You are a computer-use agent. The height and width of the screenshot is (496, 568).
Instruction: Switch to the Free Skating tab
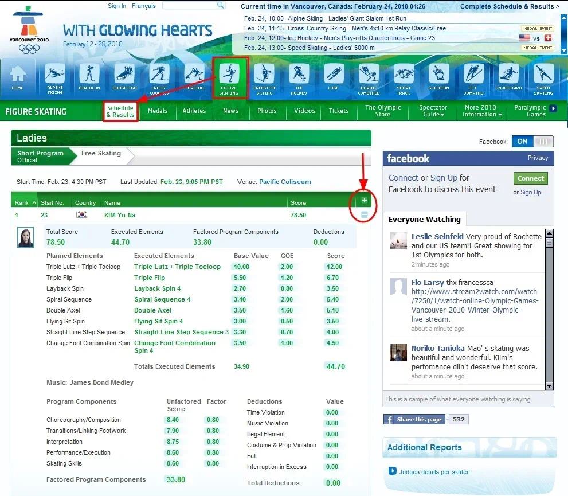101,154
